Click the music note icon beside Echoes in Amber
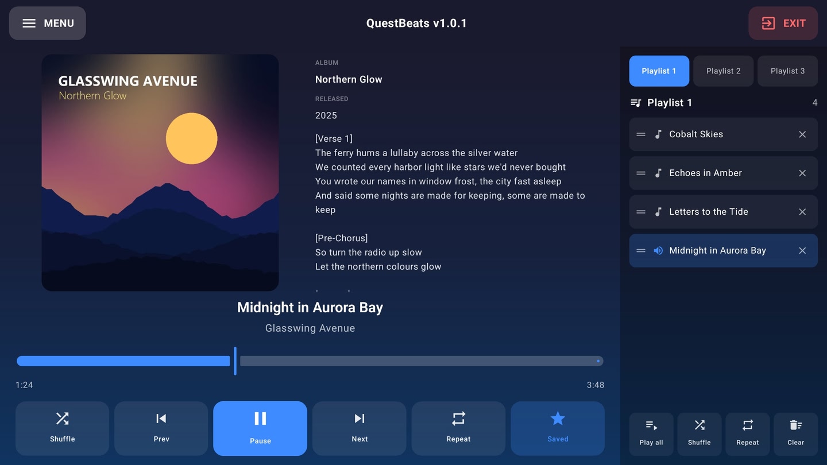This screenshot has height=465, width=827. pyautogui.click(x=658, y=173)
